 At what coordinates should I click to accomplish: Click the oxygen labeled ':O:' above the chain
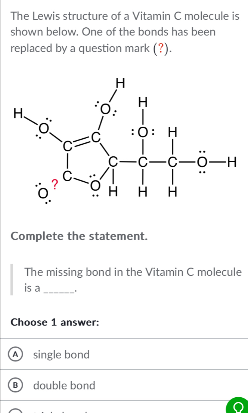point(142,132)
